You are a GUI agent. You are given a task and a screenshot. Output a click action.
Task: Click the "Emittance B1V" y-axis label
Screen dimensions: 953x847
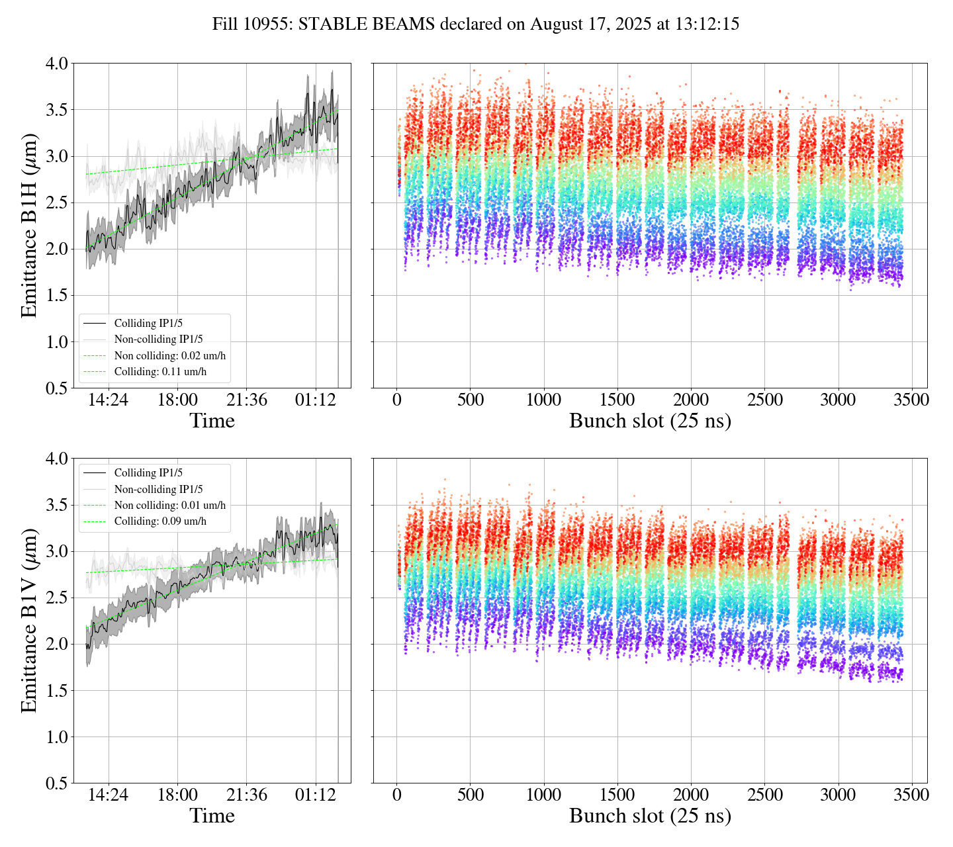pyautogui.click(x=29, y=620)
